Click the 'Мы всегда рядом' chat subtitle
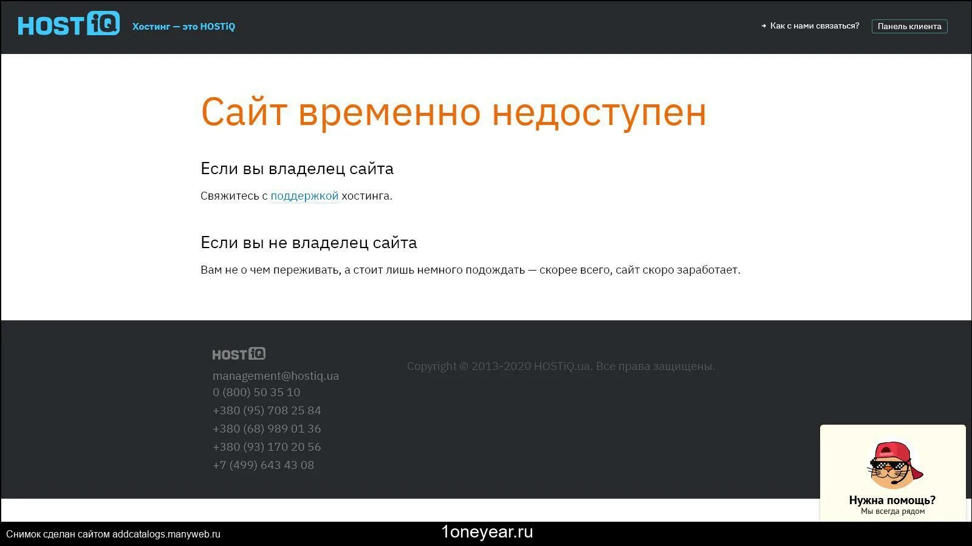Screen dimensions: 972x546 [892, 511]
